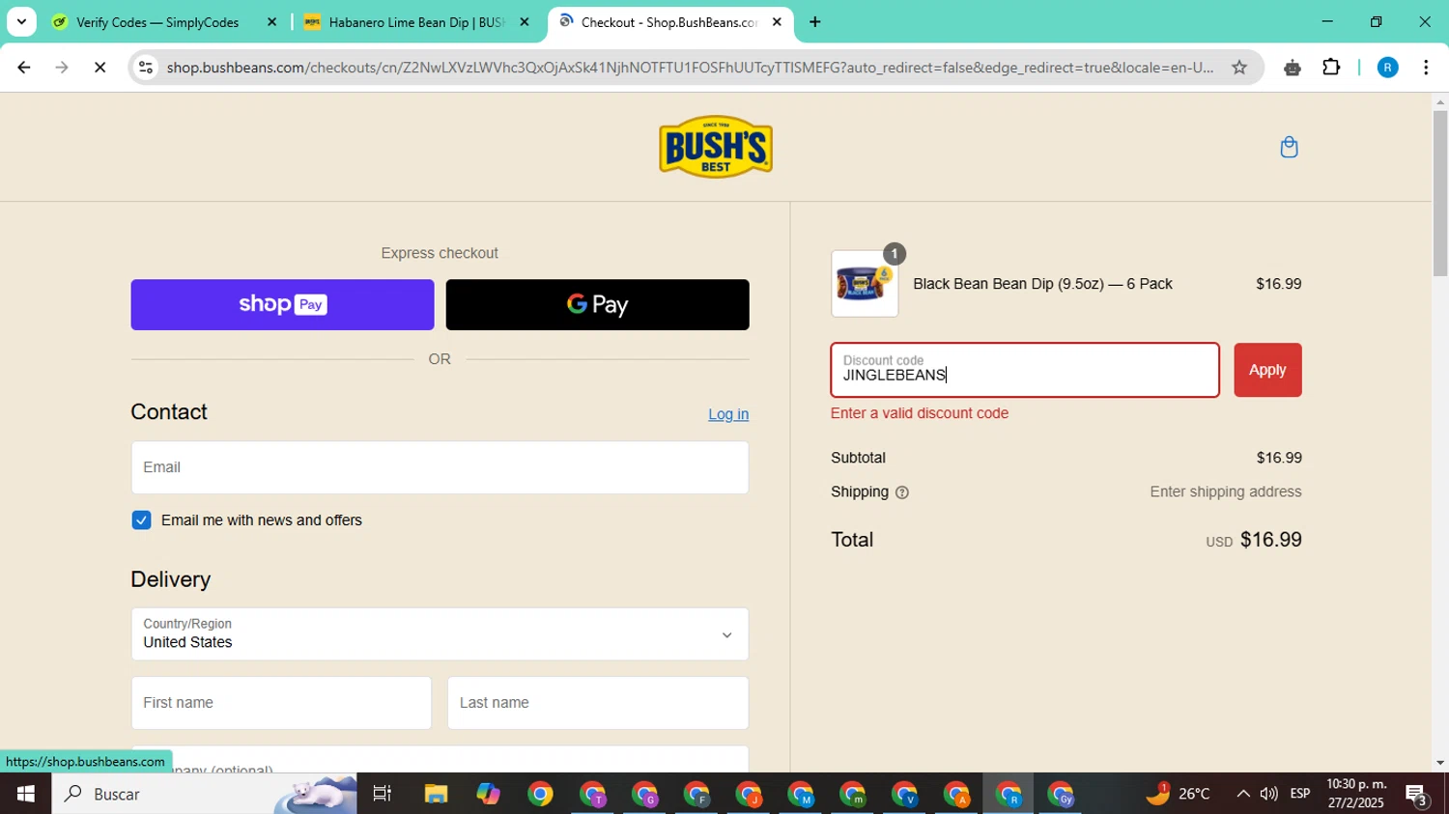The height and width of the screenshot is (814, 1449).
Task: Open the first plain Chrome taskbar icon
Action: [x=540, y=794]
